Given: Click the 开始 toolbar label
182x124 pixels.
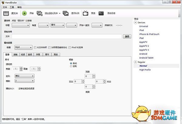Looking at the screenshot, I should point(32,13).
